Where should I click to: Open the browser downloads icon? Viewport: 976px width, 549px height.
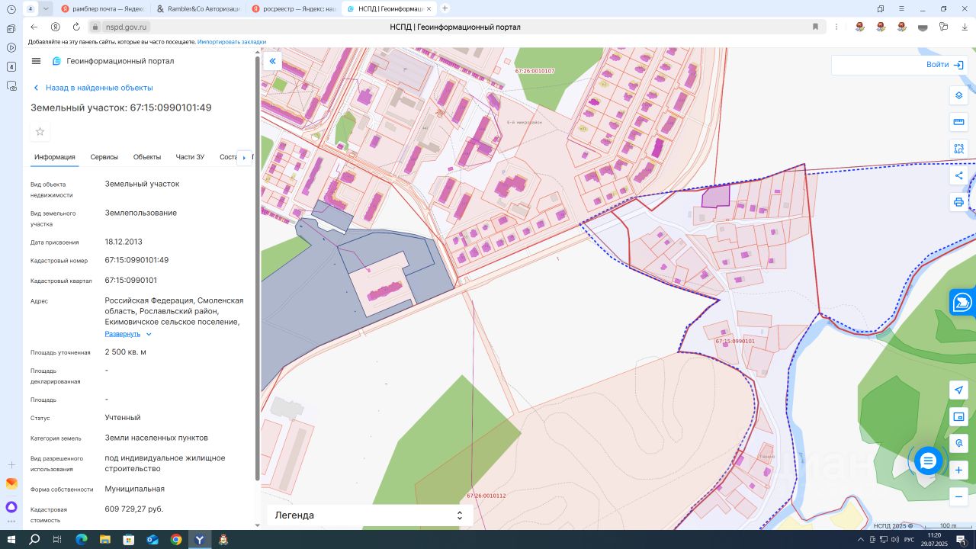point(964,27)
